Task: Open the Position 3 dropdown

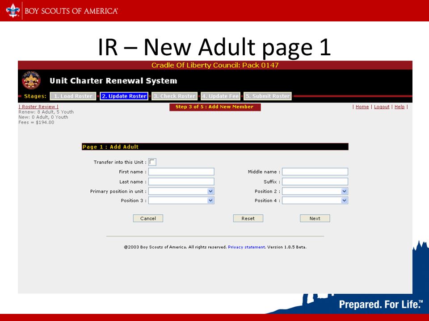Action: pyautogui.click(x=181, y=200)
